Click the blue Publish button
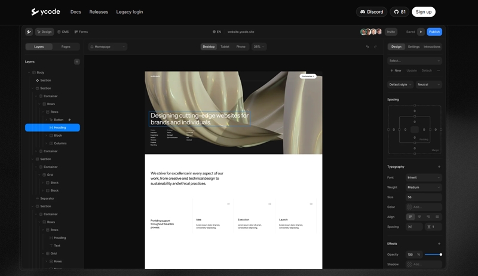This screenshot has height=276, width=478. point(434,32)
